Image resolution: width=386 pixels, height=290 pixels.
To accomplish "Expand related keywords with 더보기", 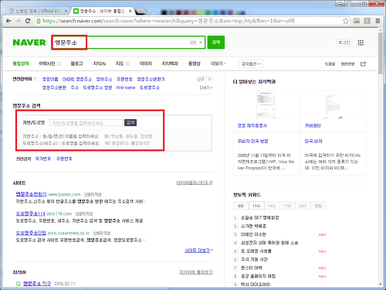I will pos(206,87).
